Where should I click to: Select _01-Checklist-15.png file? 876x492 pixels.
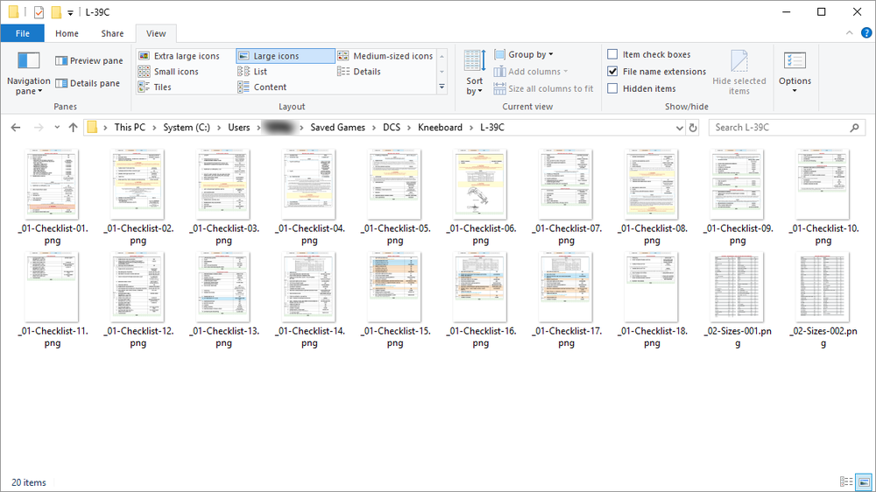(x=395, y=300)
